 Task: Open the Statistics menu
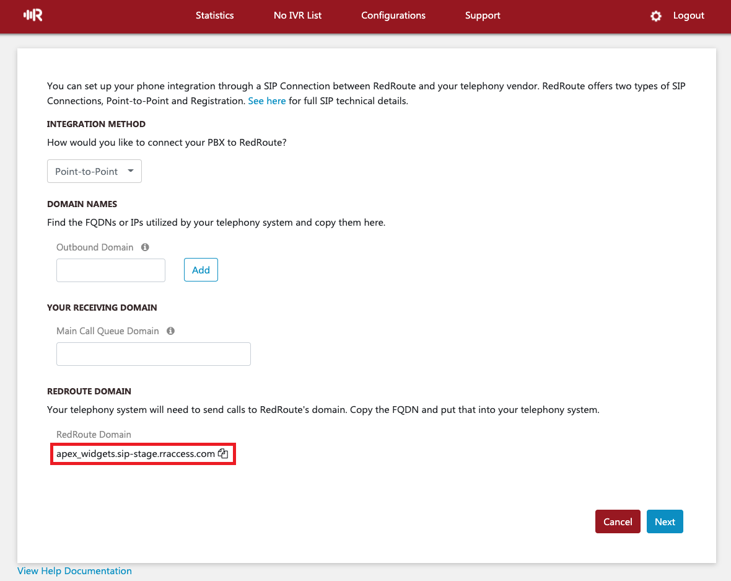coord(214,16)
